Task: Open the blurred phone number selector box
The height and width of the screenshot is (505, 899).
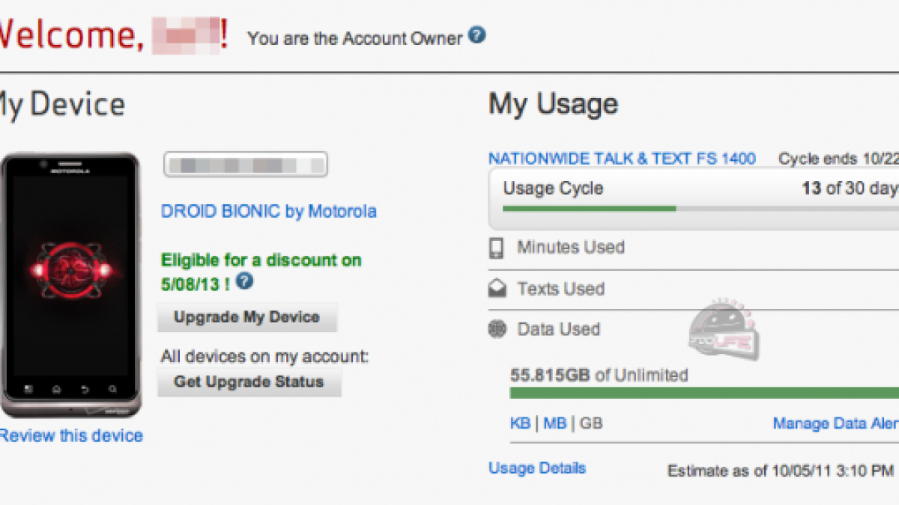Action: (246, 164)
